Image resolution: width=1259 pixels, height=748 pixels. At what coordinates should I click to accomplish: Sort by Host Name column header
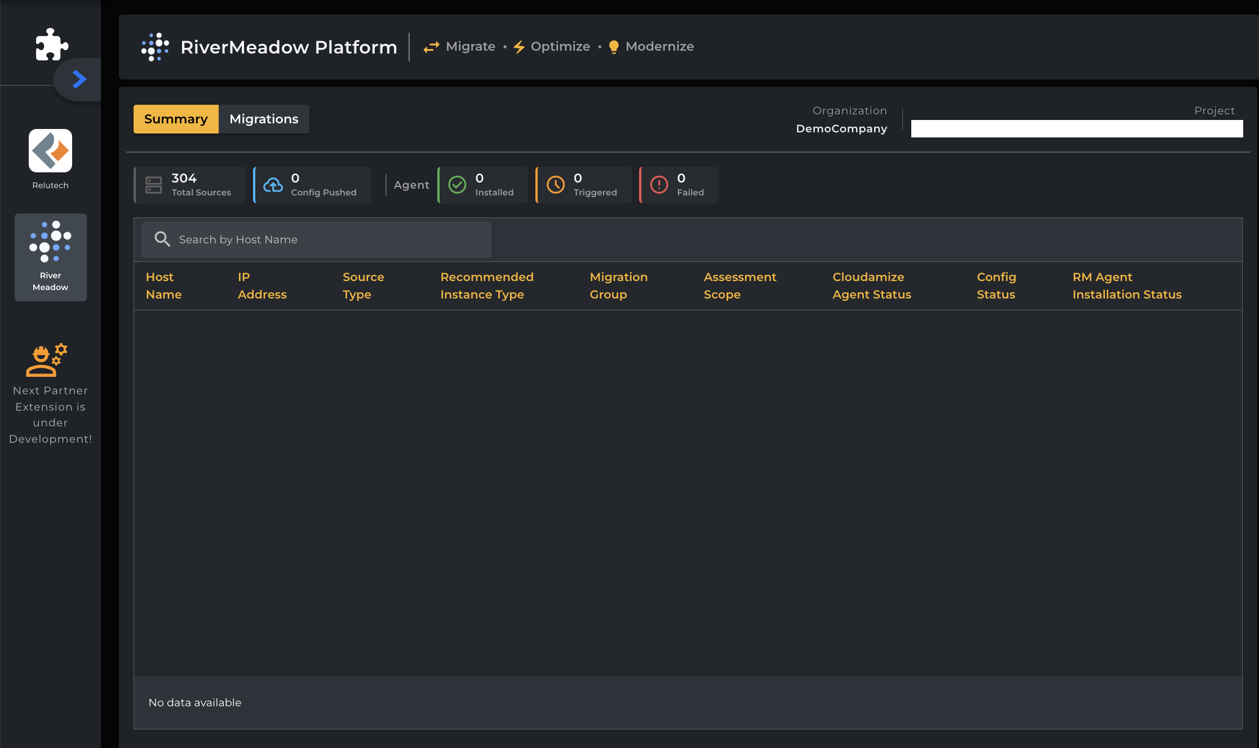point(163,286)
